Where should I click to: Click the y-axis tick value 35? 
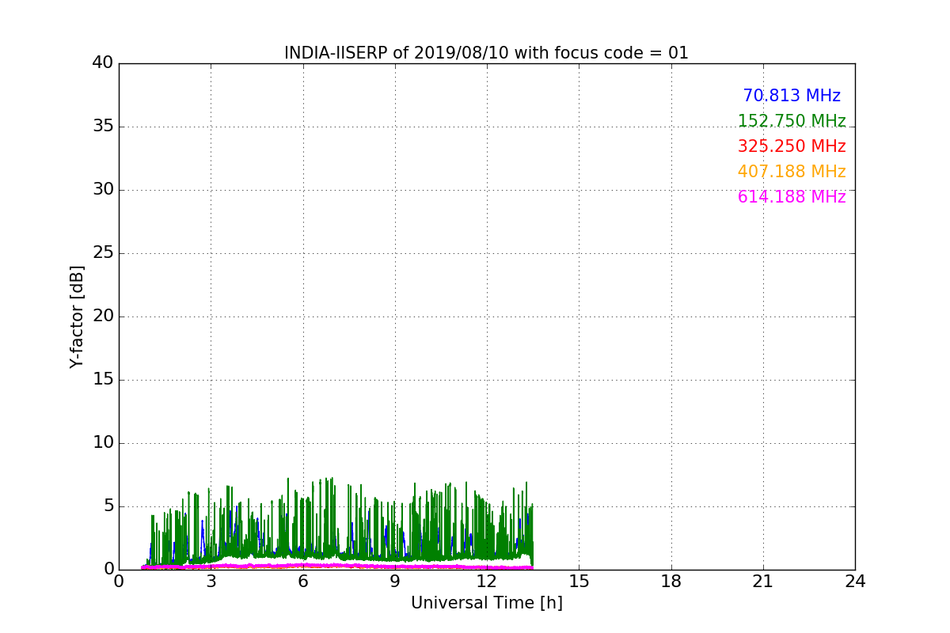pos(102,127)
